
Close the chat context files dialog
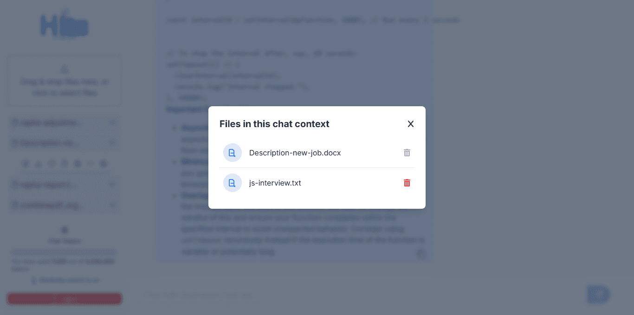410,124
